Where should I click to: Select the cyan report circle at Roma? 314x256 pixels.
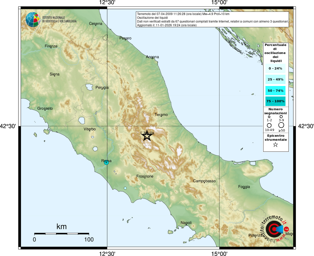[x=106, y=162]
